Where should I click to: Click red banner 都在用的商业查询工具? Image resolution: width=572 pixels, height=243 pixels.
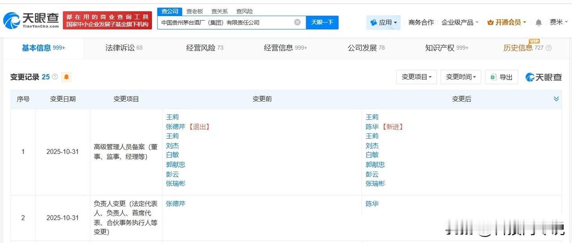pyautogui.click(x=107, y=21)
